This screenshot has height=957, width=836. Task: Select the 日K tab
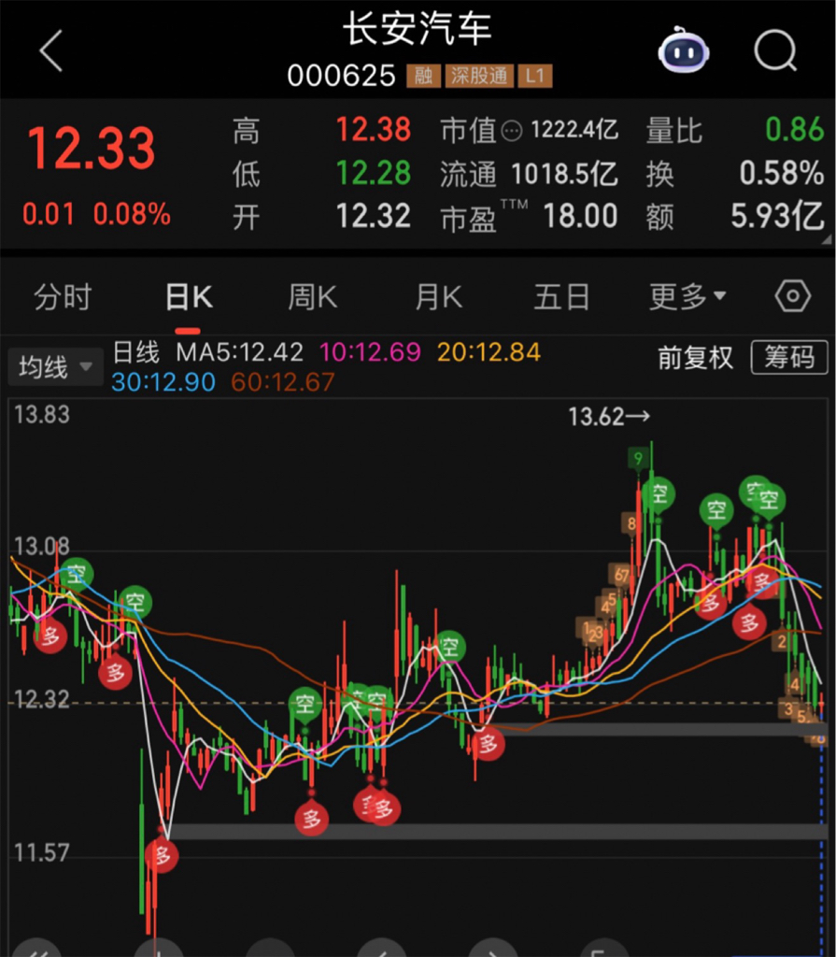click(x=189, y=297)
